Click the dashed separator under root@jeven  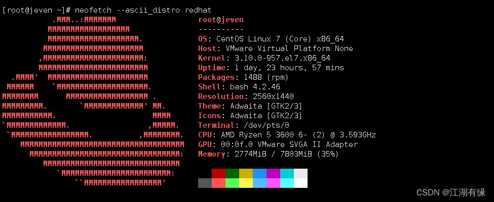point(221,29)
